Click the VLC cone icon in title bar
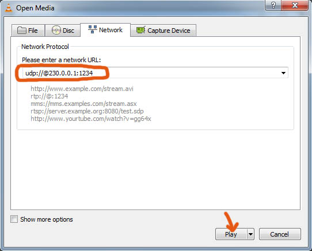Image resolution: width=312 pixels, height=251 pixels. point(9,8)
